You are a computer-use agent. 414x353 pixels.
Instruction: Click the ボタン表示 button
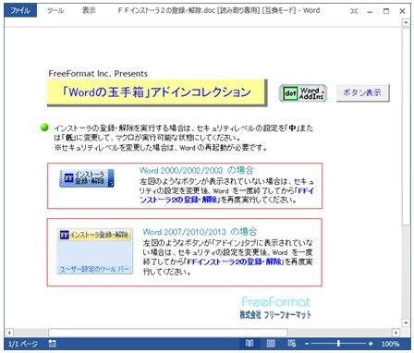[362, 92]
